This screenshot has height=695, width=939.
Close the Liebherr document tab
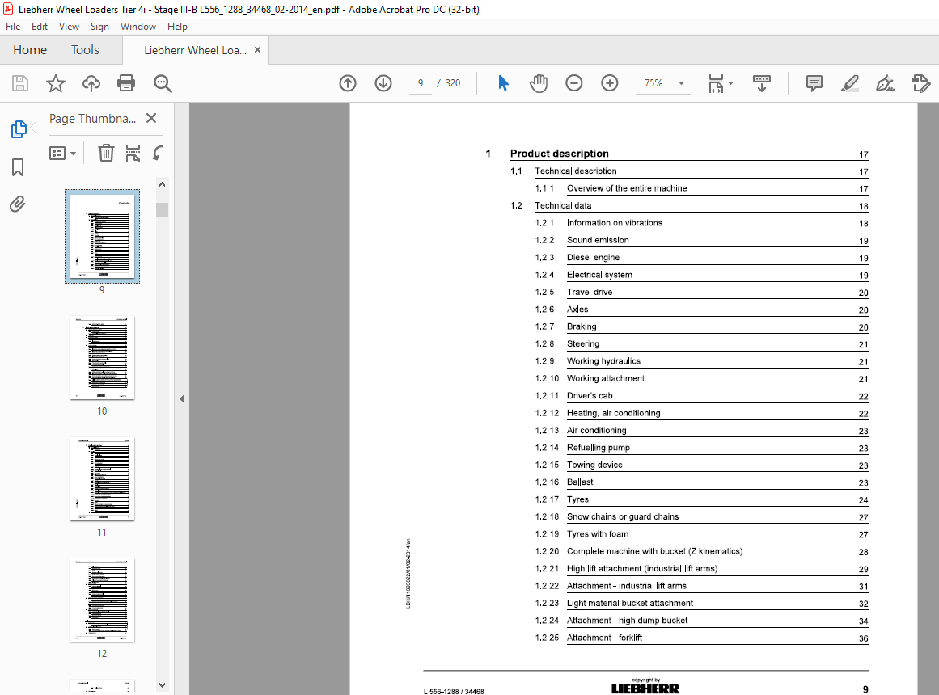(x=257, y=49)
